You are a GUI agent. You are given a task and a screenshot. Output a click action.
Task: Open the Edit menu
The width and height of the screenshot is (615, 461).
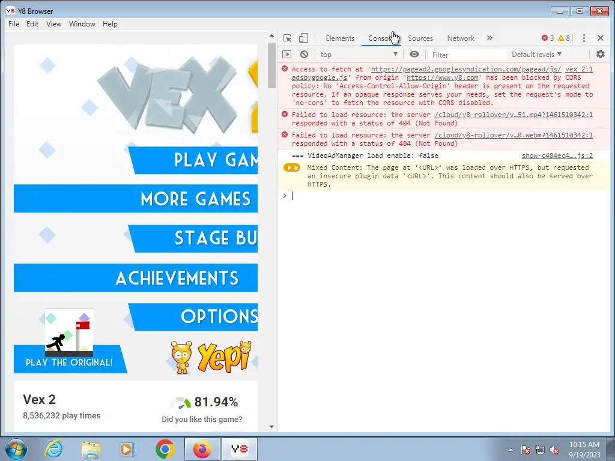pos(32,24)
